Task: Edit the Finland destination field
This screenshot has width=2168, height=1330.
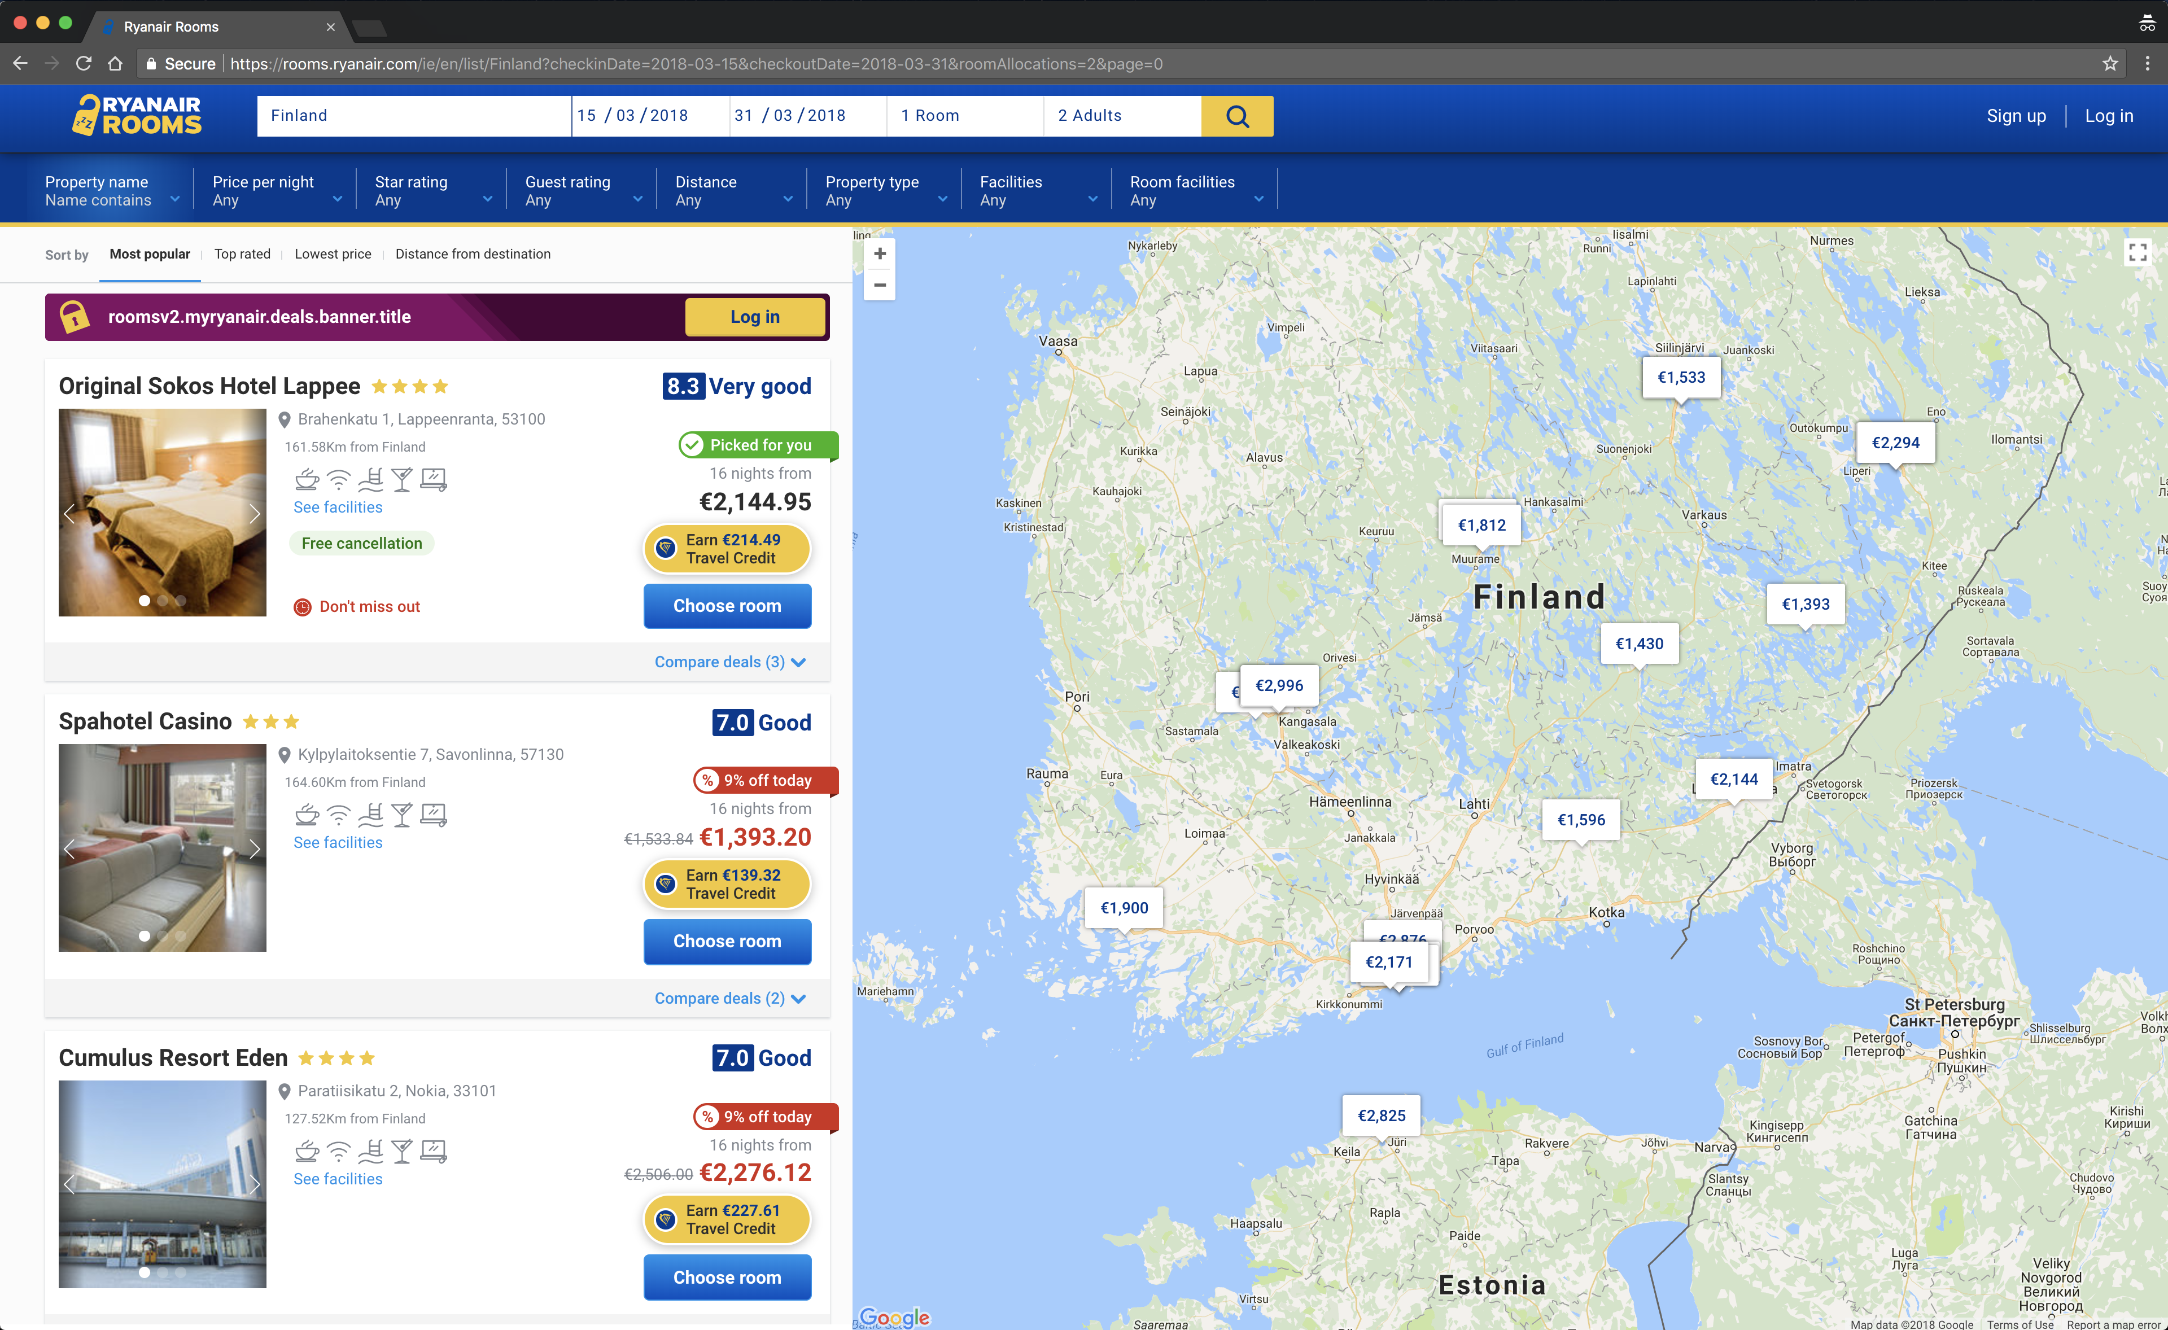Action: (413, 116)
